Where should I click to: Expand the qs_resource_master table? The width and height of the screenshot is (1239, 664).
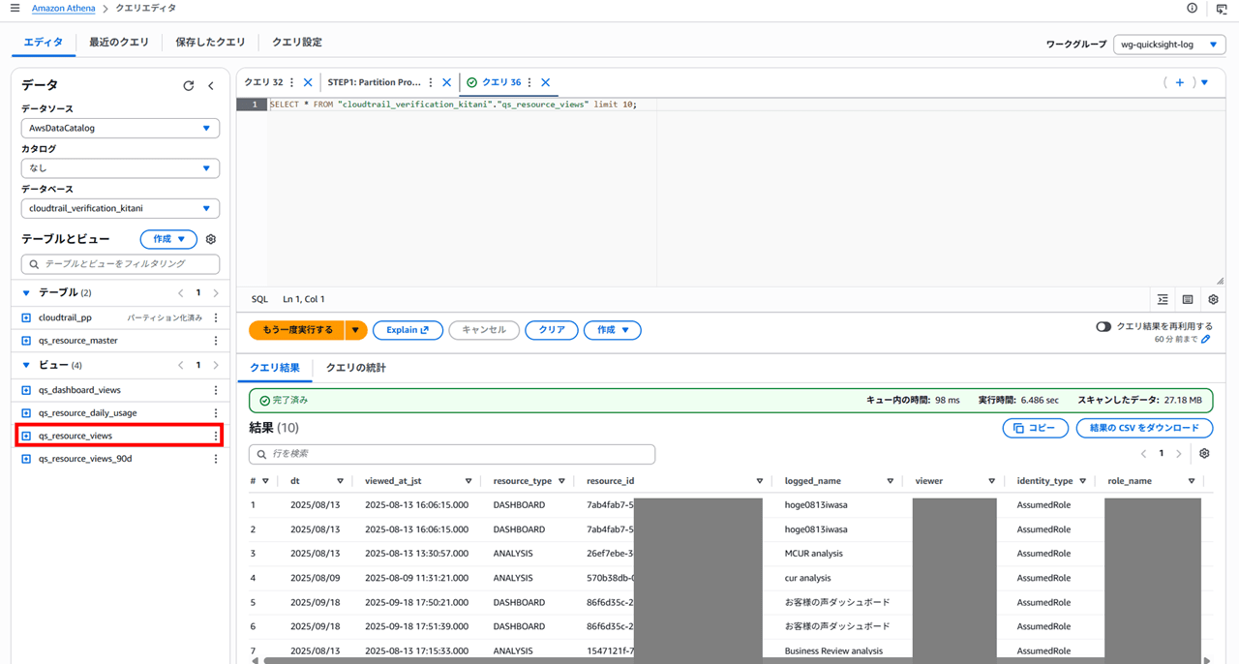[x=26, y=341]
